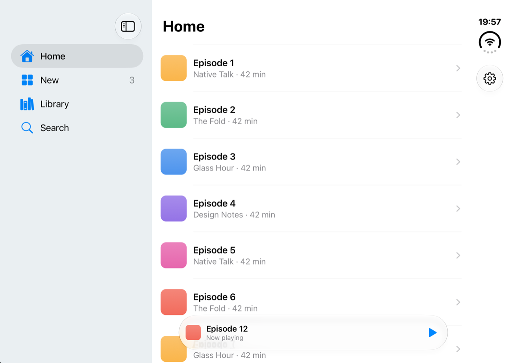Open Episode 1 via its chevron
The height and width of the screenshot is (363, 516).
click(x=458, y=68)
